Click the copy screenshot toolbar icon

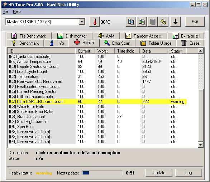[142, 22]
